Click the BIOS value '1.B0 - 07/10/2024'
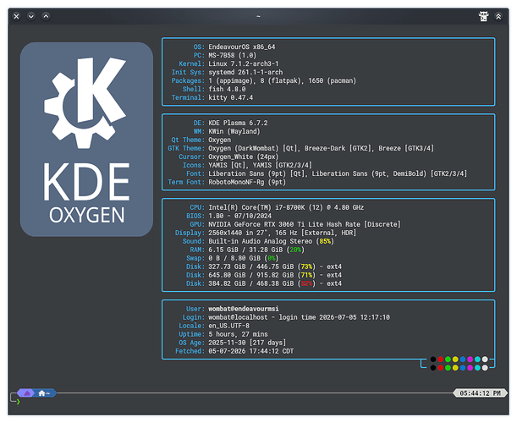This screenshot has height=423, width=517. 239,216
